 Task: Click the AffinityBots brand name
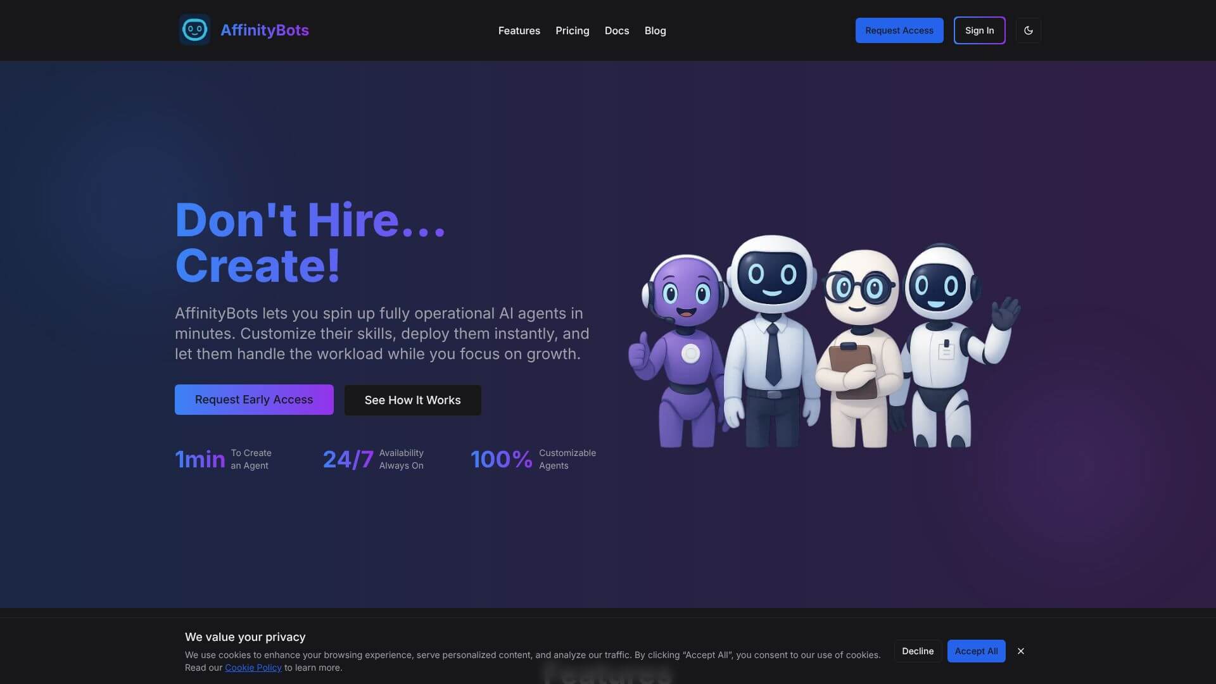click(264, 30)
